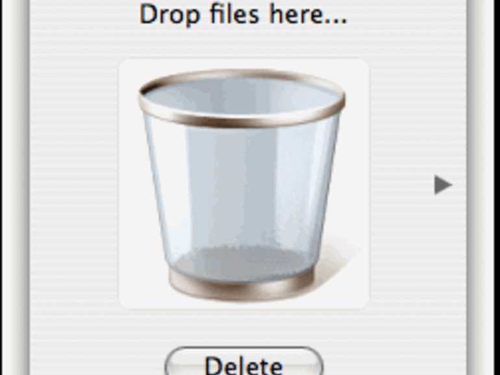Screen dimensions: 500x375
Task: Click the striped background left of the trash well
Action: [x=74, y=184]
